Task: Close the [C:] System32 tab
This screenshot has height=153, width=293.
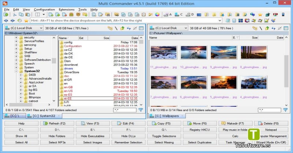Action: click(x=59, y=116)
